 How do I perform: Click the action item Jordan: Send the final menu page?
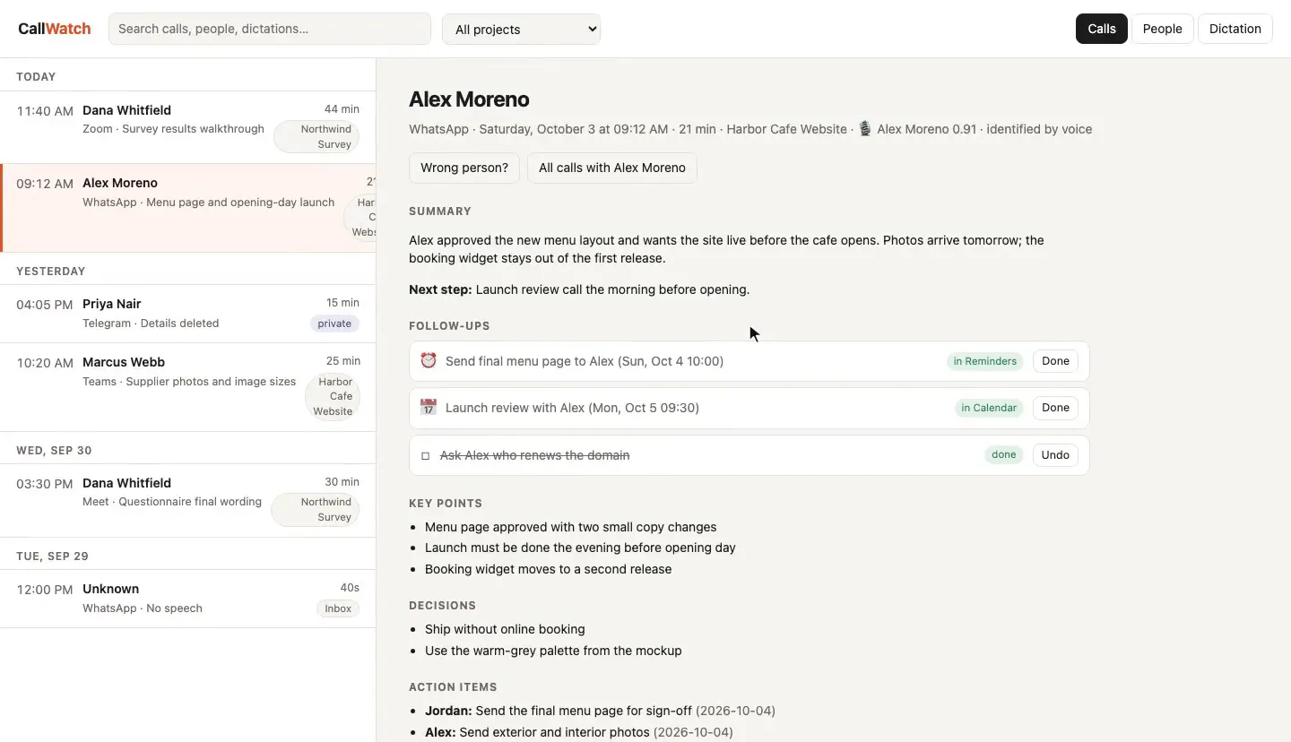click(600, 711)
